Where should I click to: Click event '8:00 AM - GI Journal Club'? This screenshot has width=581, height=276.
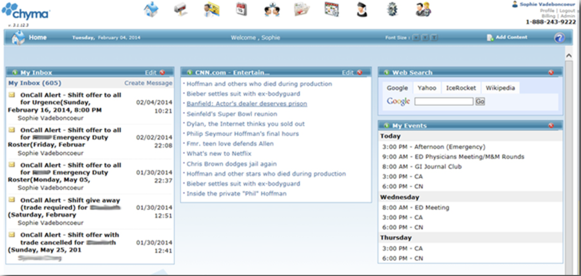click(x=422, y=167)
